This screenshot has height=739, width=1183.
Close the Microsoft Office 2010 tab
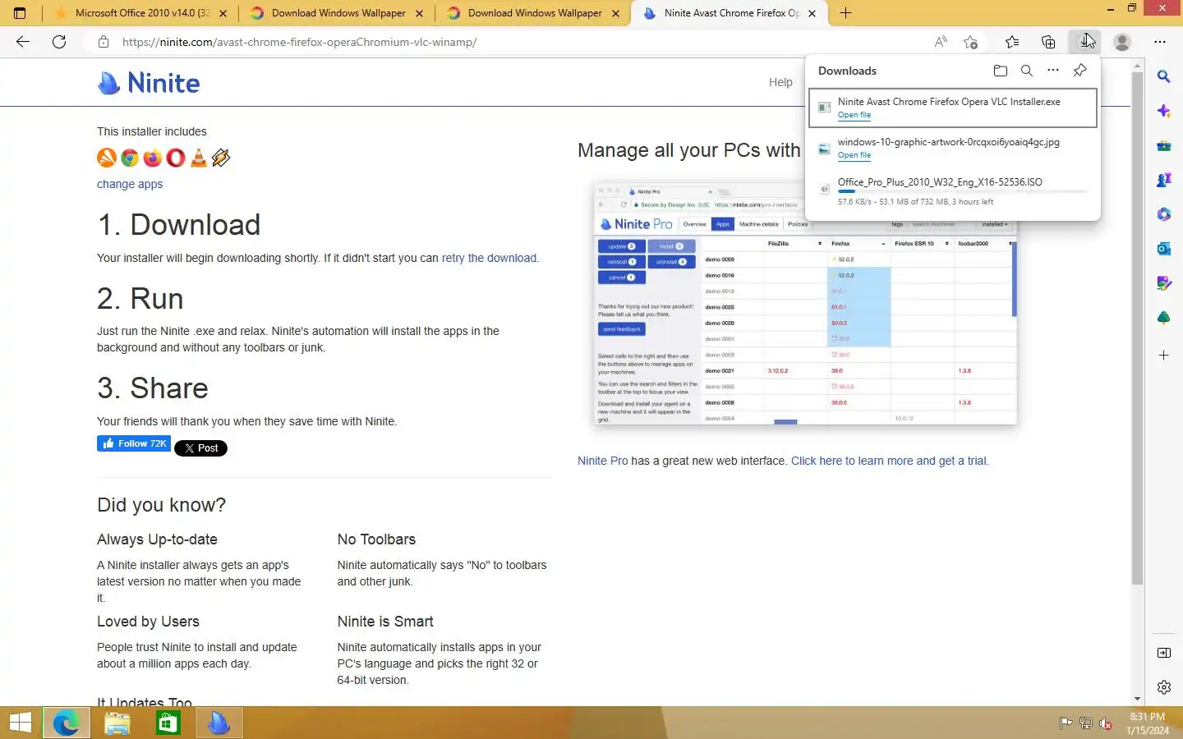point(223,13)
